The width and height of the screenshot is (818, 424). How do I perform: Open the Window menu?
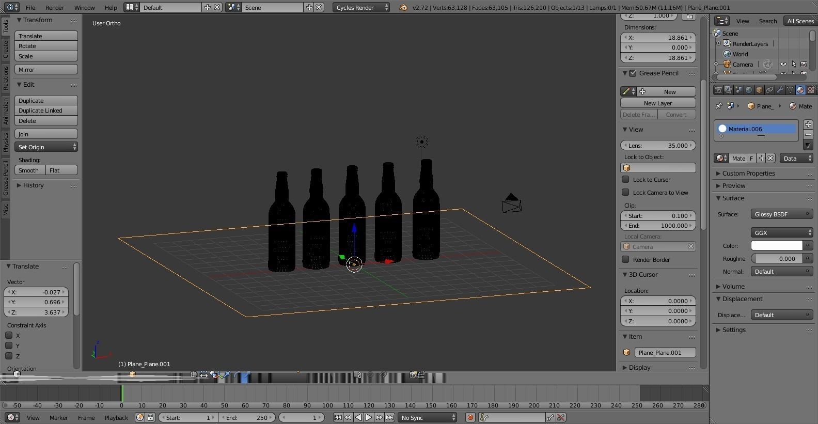pyautogui.click(x=84, y=7)
